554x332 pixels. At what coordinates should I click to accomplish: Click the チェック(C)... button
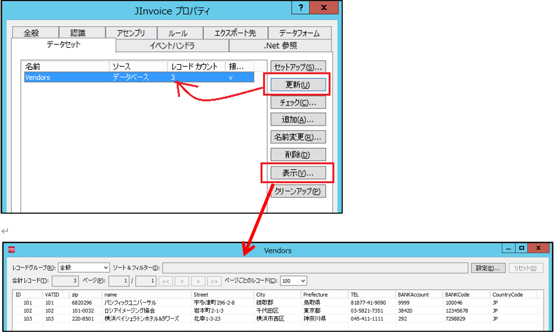[x=298, y=102]
